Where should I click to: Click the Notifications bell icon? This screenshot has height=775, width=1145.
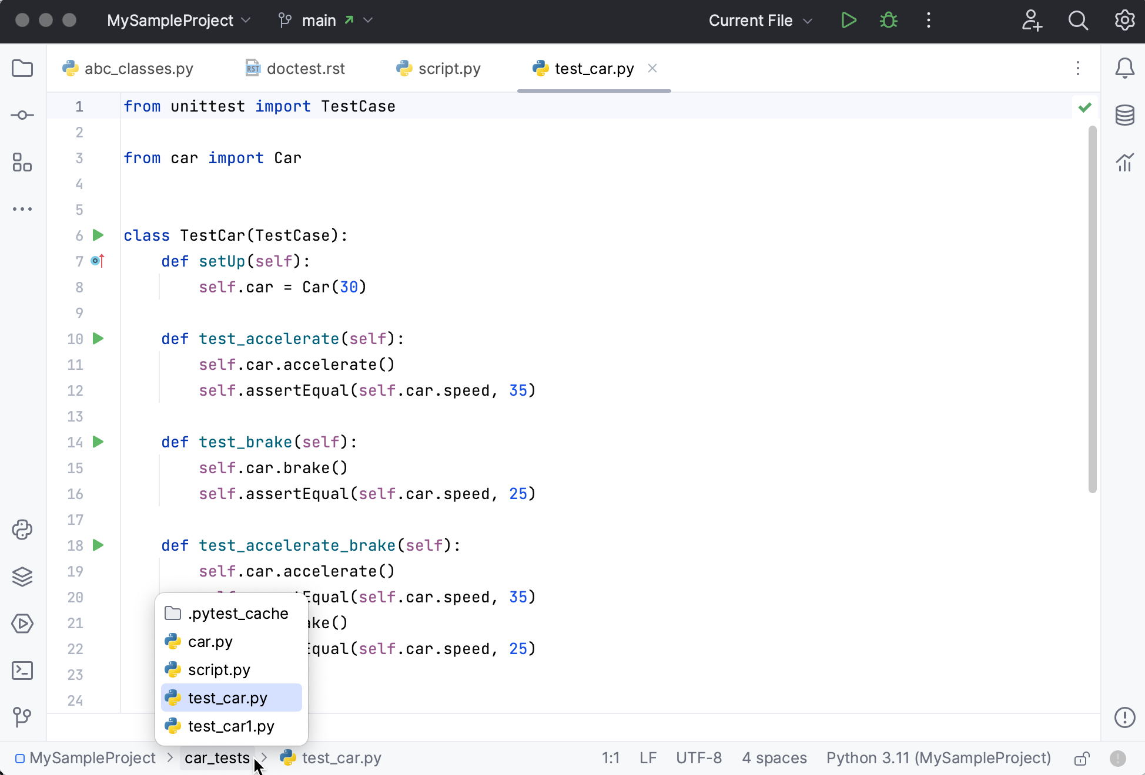tap(1125, 68)
